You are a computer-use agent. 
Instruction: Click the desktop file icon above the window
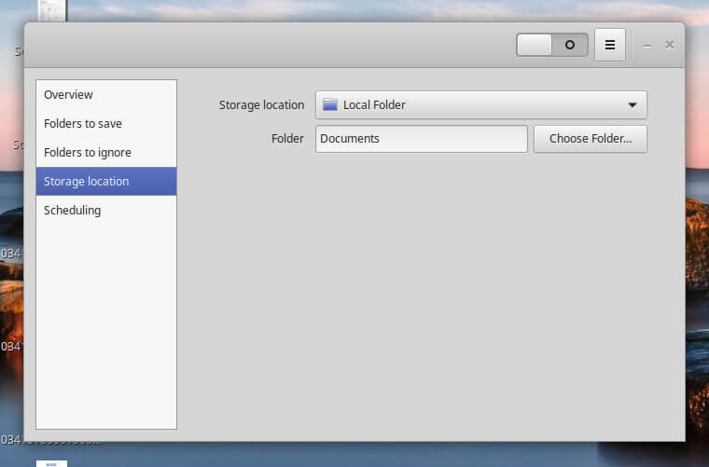[51, 10]
